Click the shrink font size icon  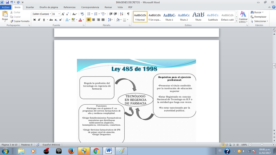pyautogui.click(x=67, y=14)
